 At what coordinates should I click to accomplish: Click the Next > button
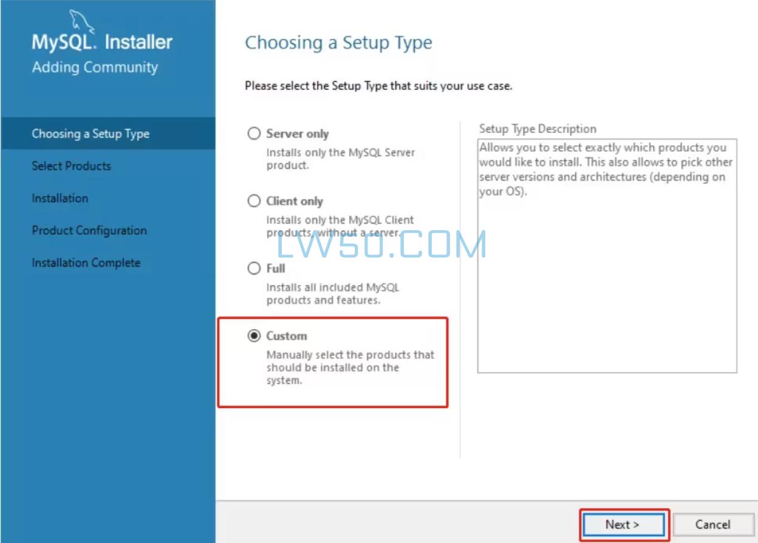tap(623, 524)
